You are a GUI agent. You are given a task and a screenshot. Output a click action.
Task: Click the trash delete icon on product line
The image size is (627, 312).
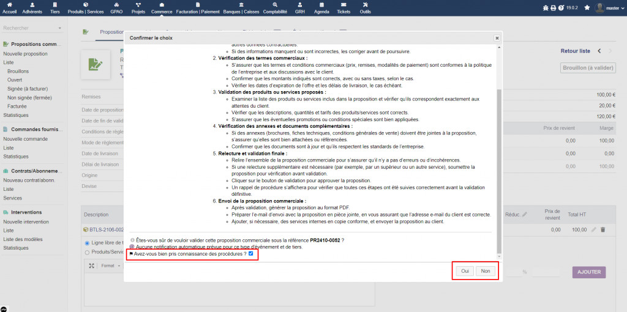pos(603,229)
